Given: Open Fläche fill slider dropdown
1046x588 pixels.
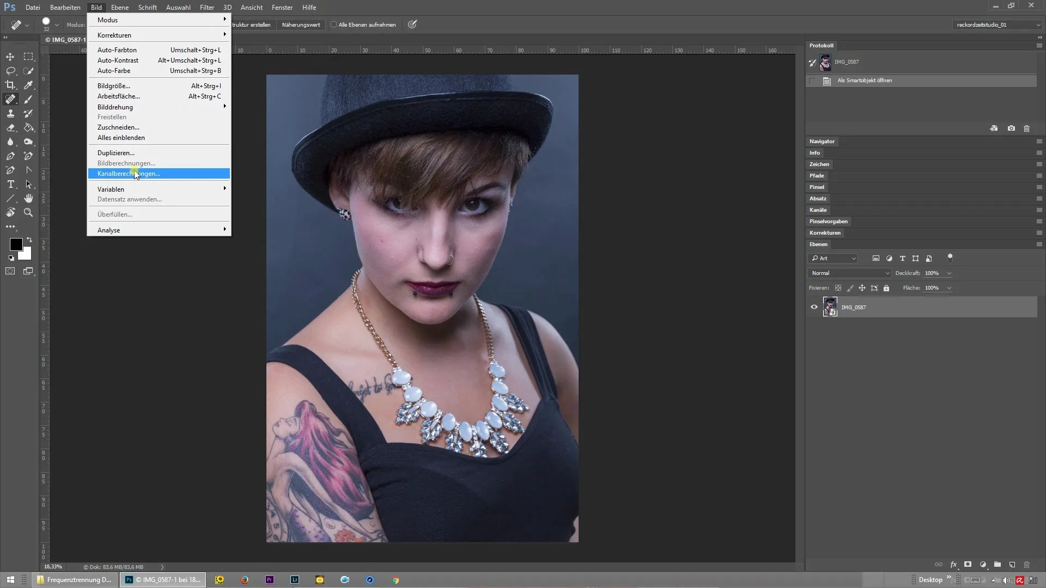Looking at the screenshot, I should (949, 288).
